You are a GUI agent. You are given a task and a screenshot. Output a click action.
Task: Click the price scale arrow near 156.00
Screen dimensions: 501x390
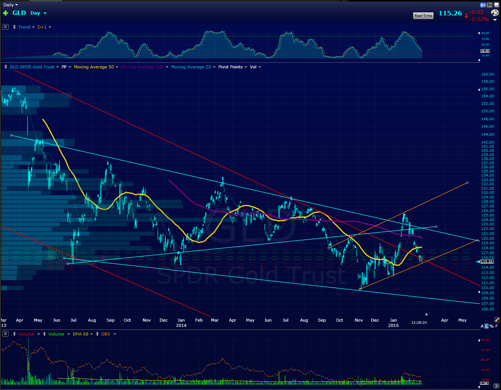[479, 89]
